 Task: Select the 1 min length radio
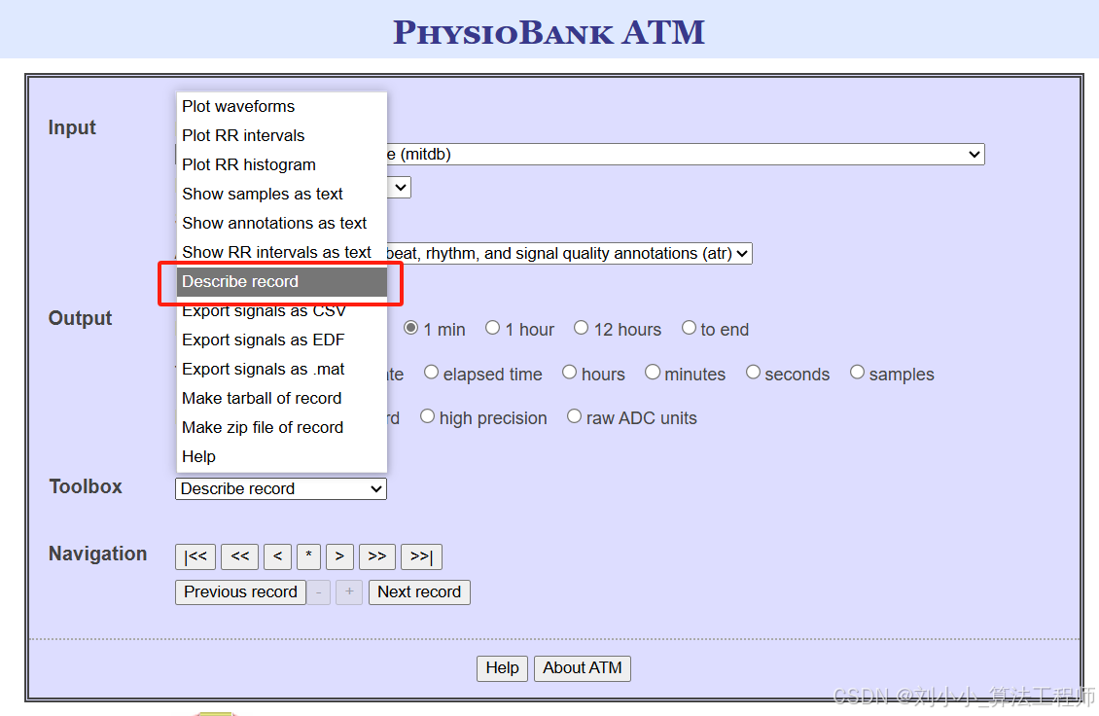[411, 328]
